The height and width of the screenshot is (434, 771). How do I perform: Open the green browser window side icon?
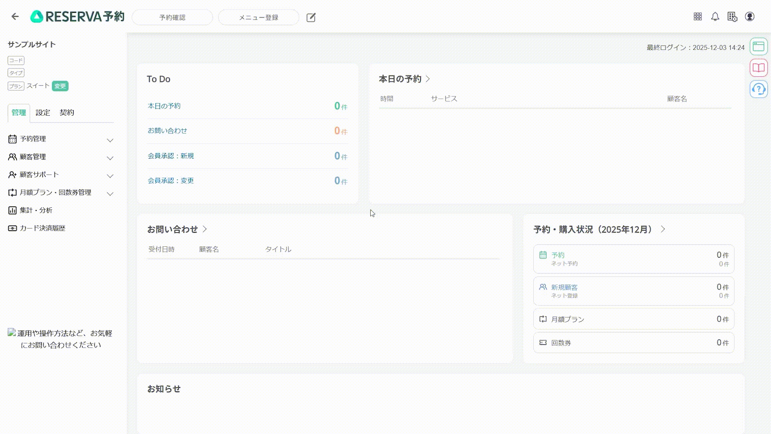coord(759,47)
